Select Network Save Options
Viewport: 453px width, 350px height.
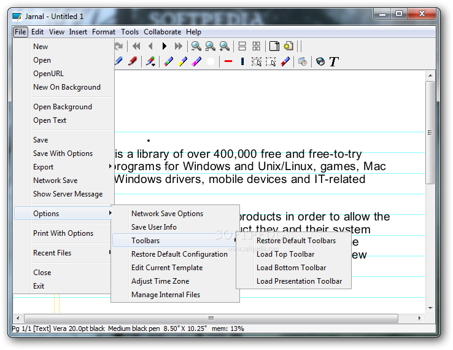(x=175, y=214)
